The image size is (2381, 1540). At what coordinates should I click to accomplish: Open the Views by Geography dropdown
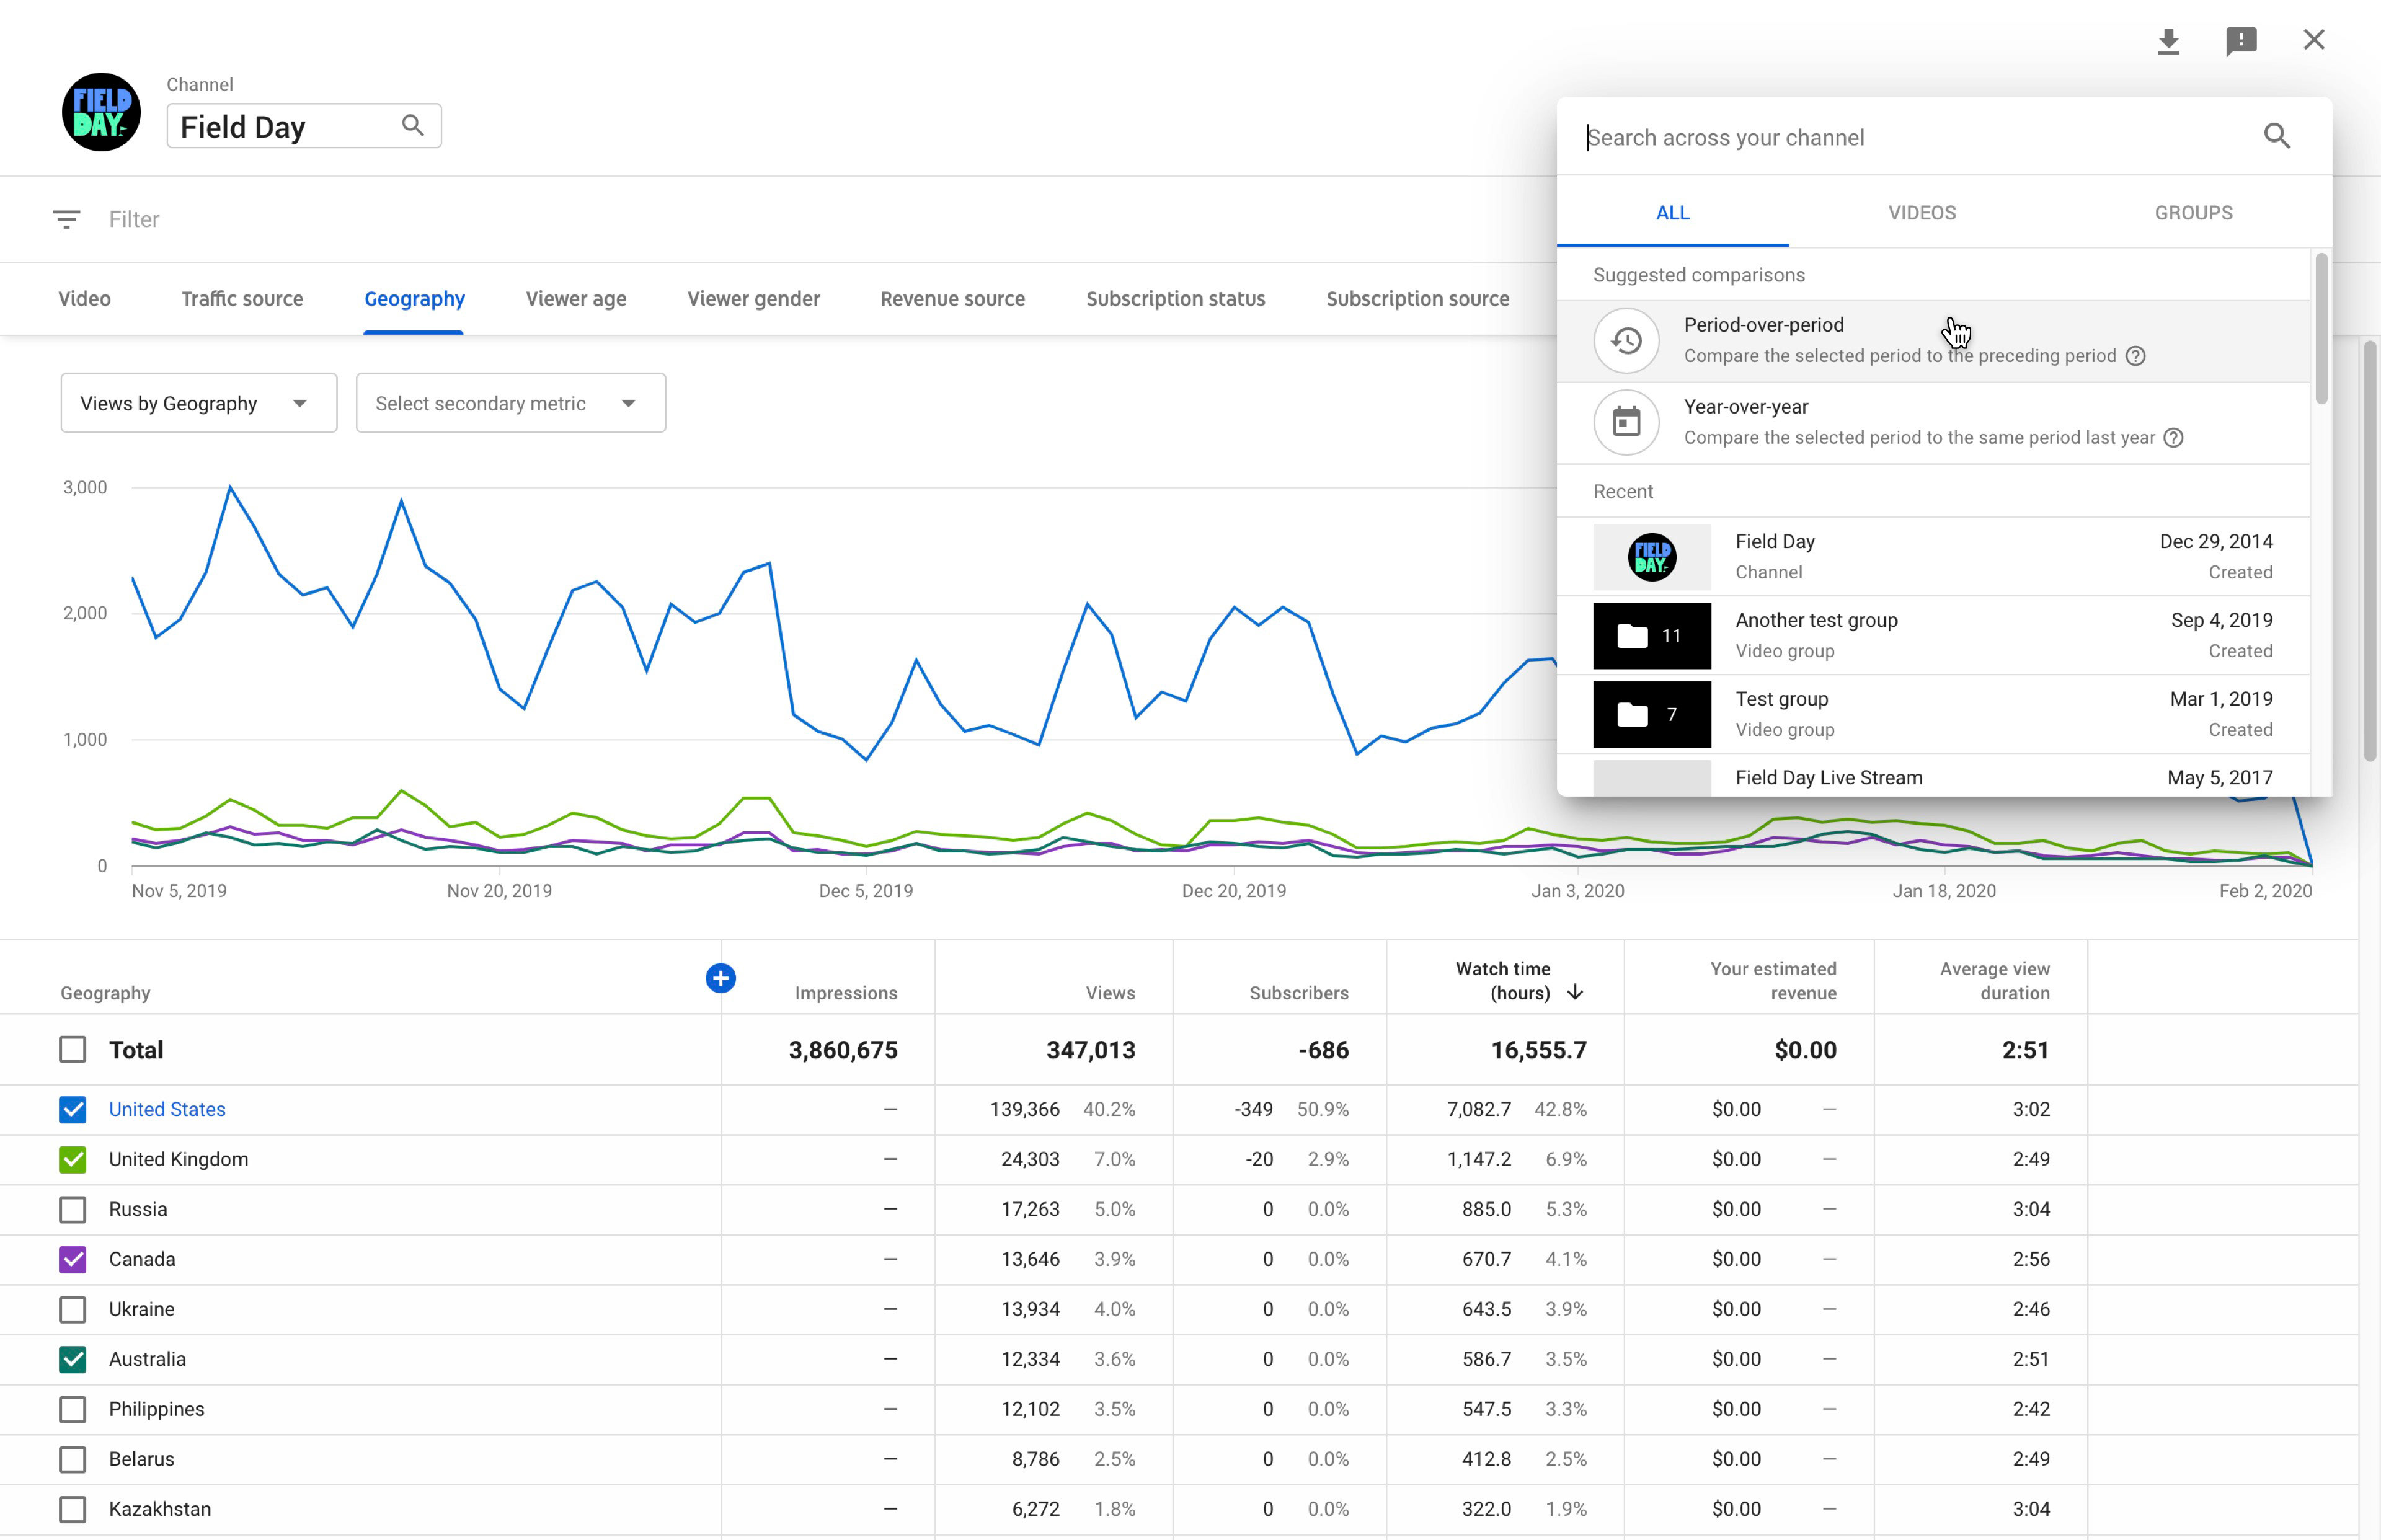(x=199, y=403)
